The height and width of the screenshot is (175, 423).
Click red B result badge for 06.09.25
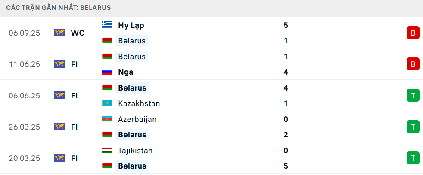pos(413,33)
